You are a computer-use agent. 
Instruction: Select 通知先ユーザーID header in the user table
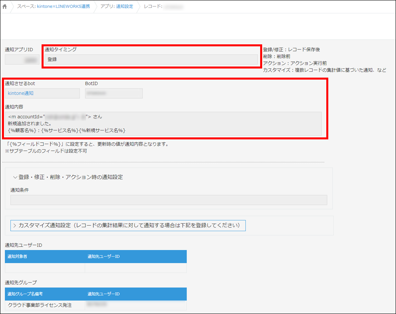[x=136, y=257]
